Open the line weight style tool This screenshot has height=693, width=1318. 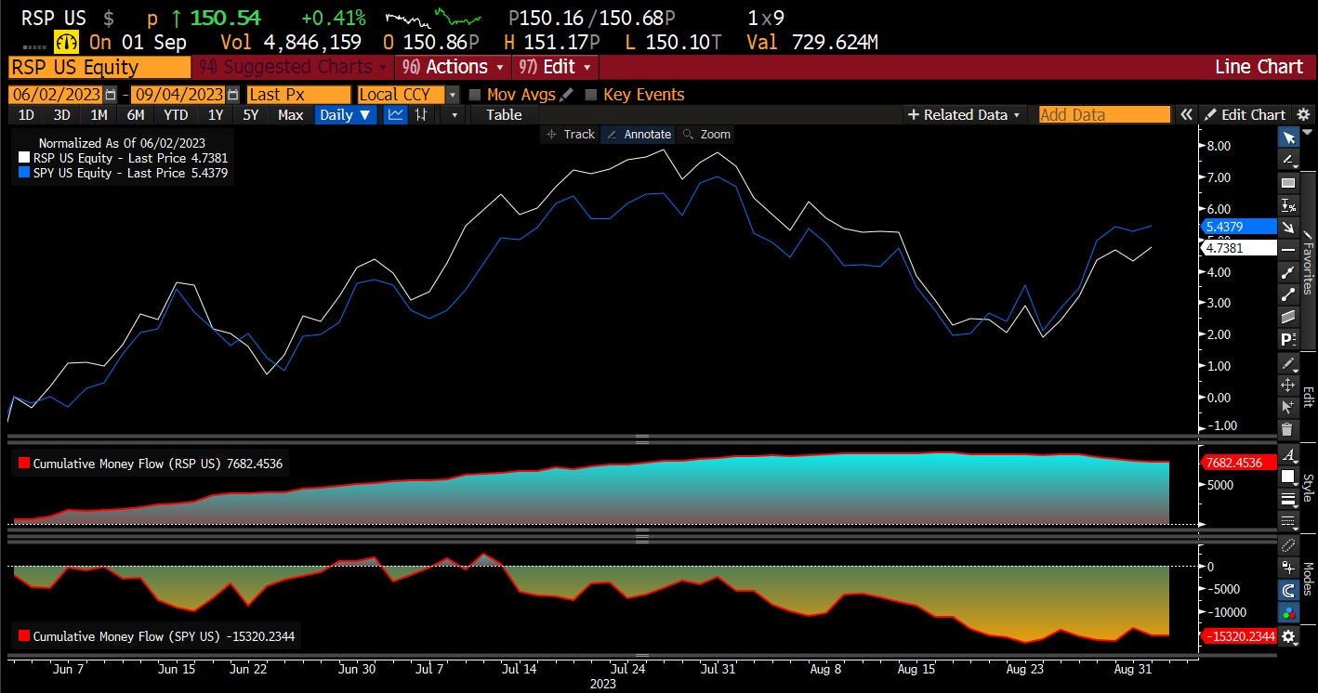(x=1288, y=499)
